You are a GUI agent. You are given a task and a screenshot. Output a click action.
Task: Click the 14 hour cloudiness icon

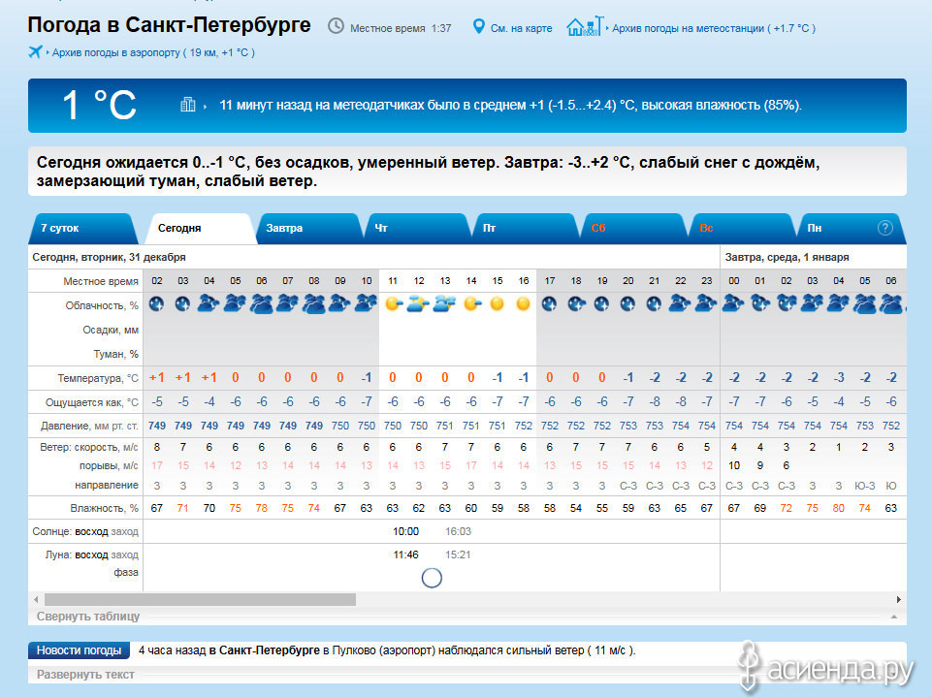[472, 304]
